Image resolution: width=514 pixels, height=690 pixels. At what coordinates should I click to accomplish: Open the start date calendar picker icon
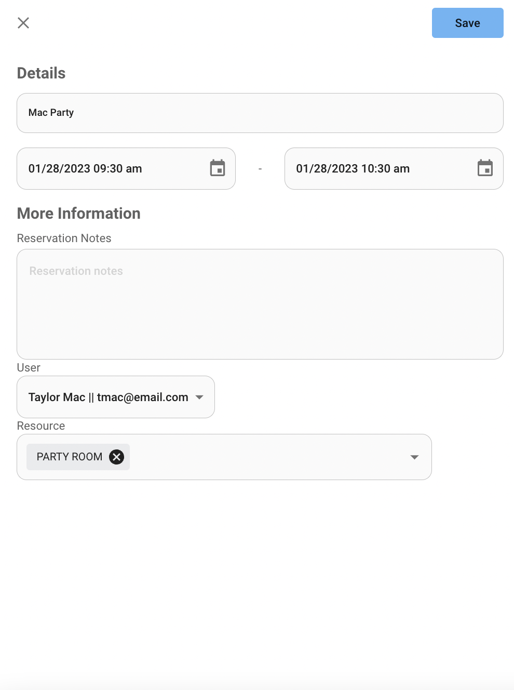pos(218,168)
